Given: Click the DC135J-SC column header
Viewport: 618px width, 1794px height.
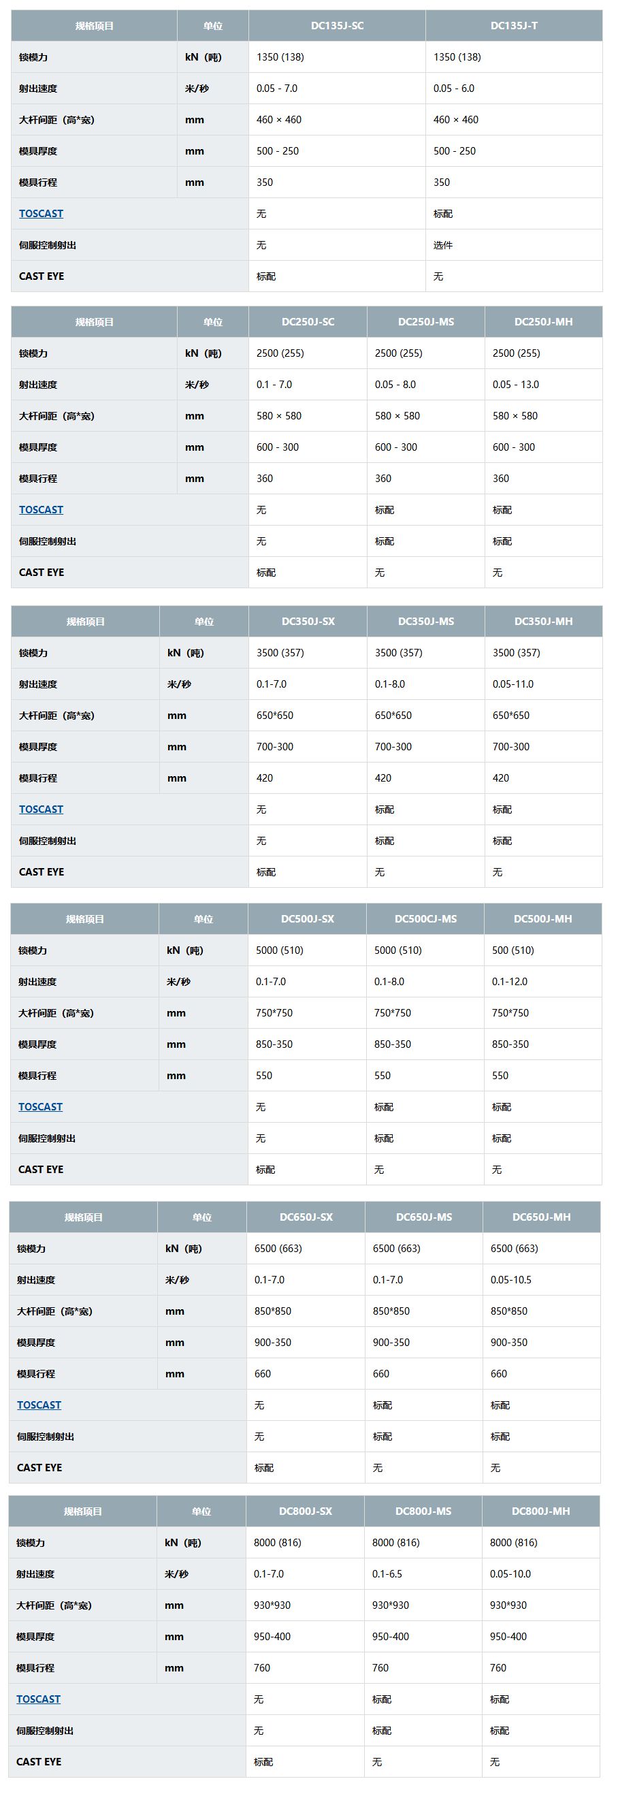Looking at the screenshot, I should tap(337, 26).
